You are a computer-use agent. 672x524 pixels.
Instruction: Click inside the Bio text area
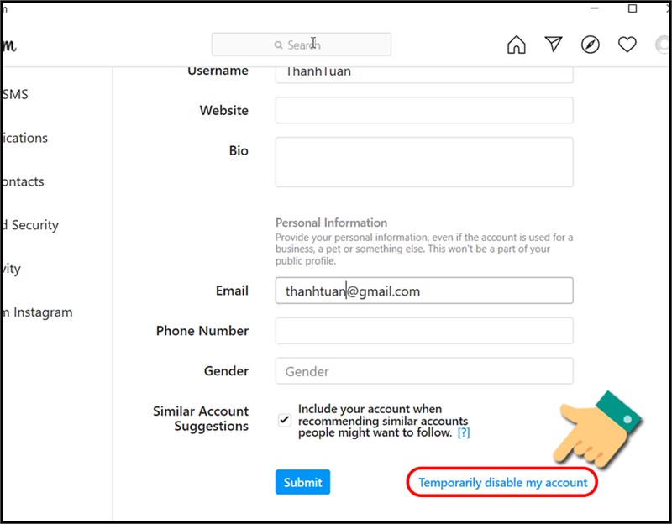tap(424, 162)
